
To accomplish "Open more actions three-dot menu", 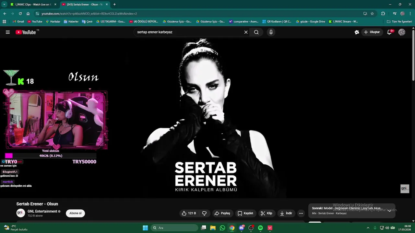I will coord(301,213).
